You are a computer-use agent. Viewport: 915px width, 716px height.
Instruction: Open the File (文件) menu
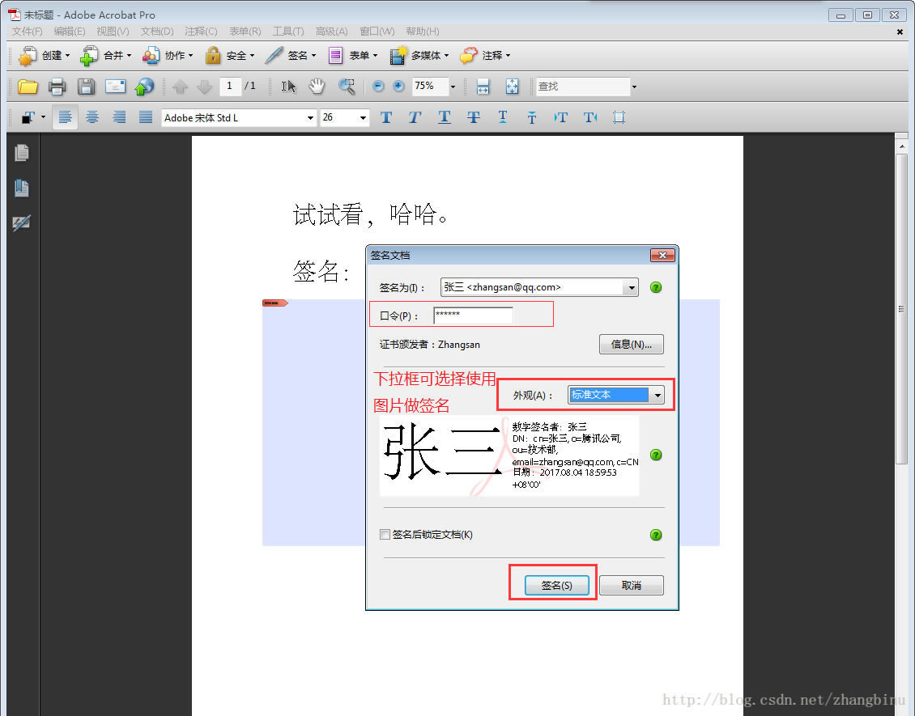(28, 32)
